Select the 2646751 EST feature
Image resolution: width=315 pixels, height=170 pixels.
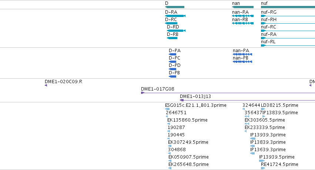(x=167, y=116)
